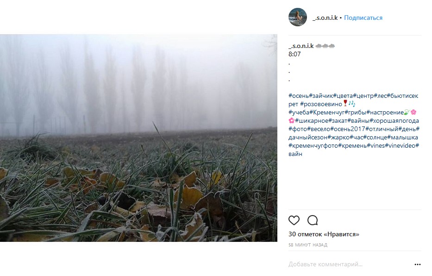Open the #малышка hashtag
The image size is (432, 276).
(x=402, y=138)
